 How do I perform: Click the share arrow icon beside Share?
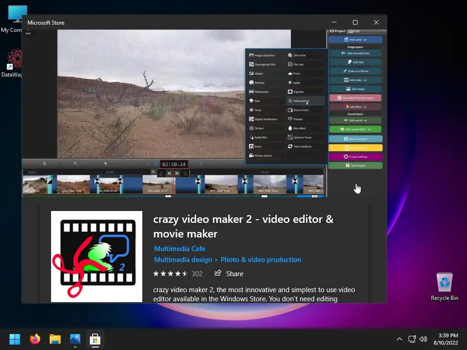coord(218,273)
